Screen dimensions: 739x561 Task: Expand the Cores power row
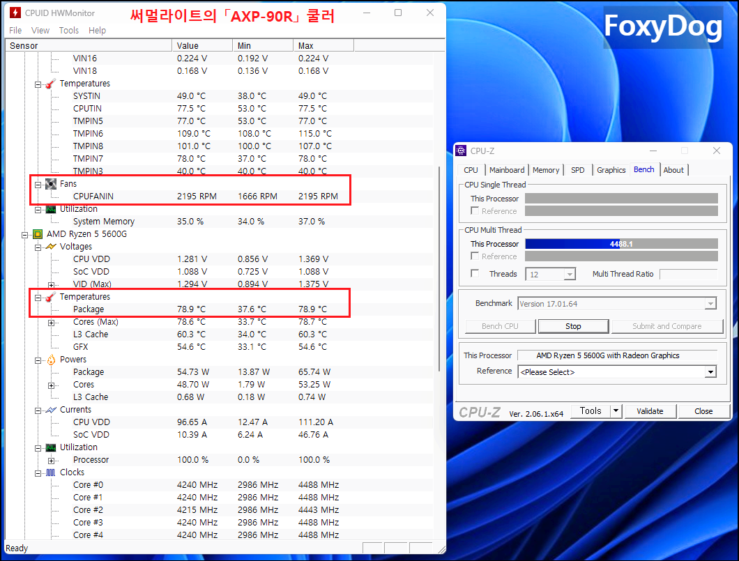51,385
